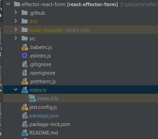The width and height of the screenshot is (158, 139).
Task: Click the .prettierrc.js JS icon
Action: pyautogui.click(x=25, y=81)
